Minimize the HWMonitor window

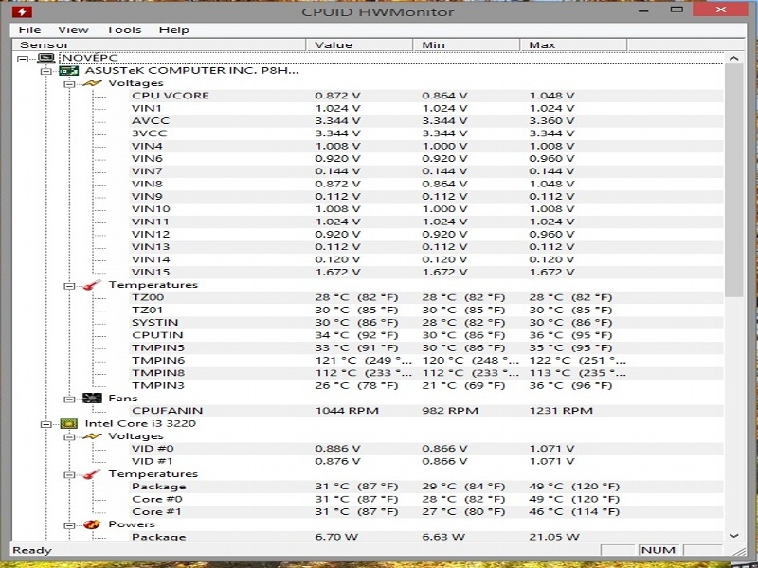643,10
